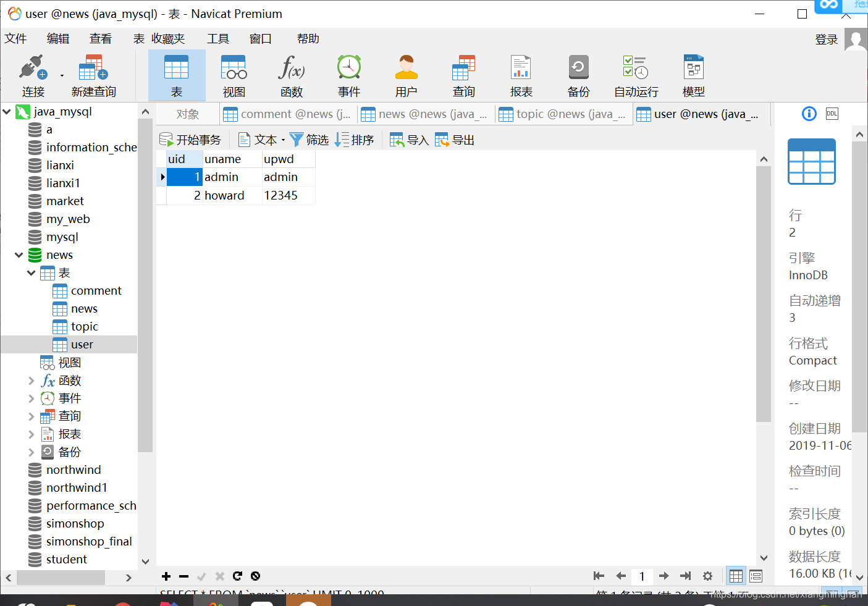This screenshot has width=868, height=606.
Task: Click the 登录 (Login) link
Action: [827, 40]
